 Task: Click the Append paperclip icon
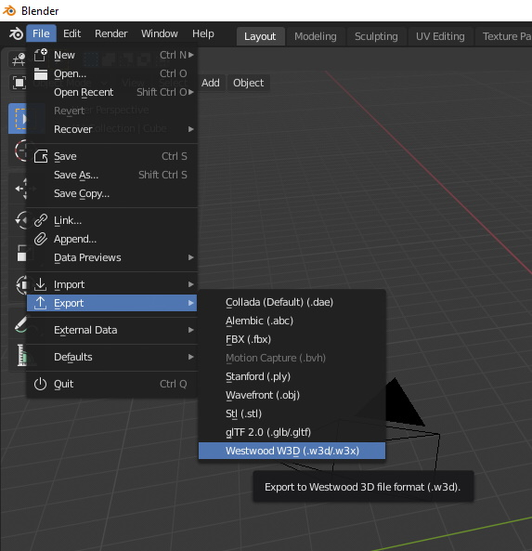[x=40, y=239]
